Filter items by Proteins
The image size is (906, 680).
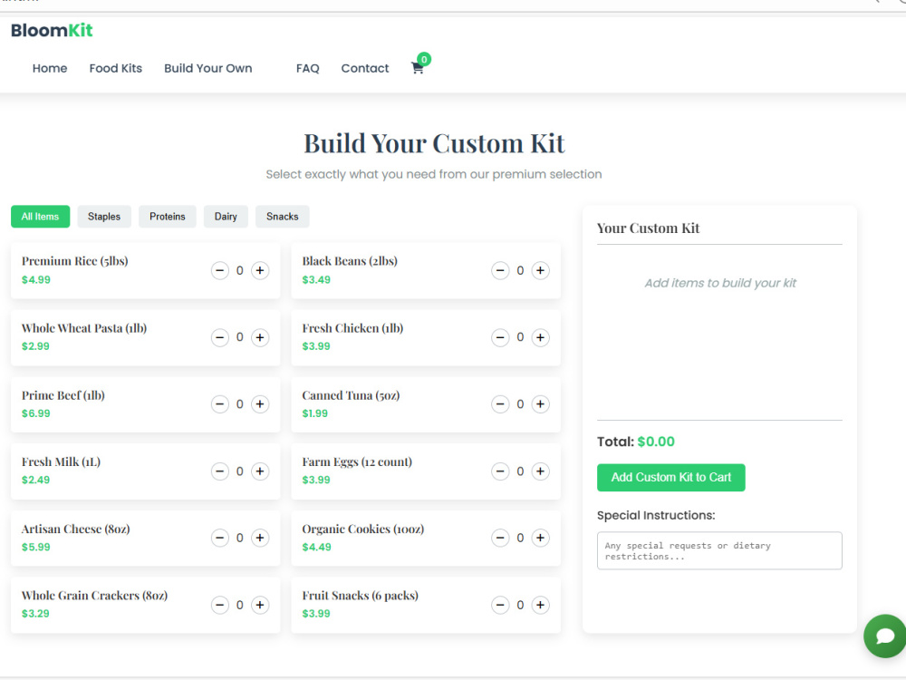[168, 217]
